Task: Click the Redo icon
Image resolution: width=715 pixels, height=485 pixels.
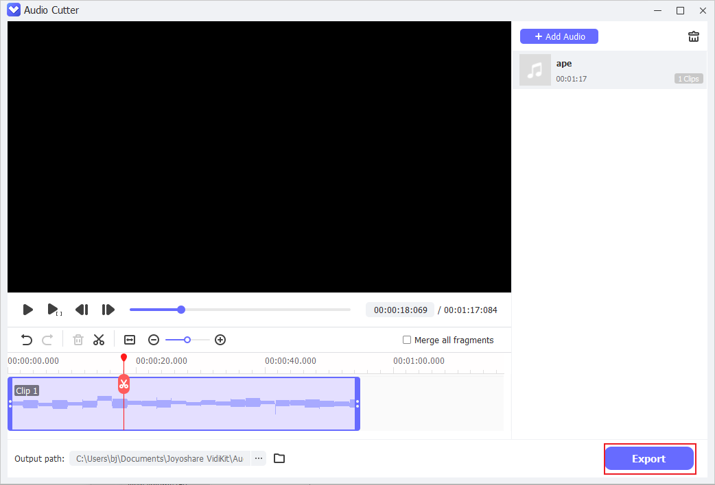Action: click(x=47, y=340)
